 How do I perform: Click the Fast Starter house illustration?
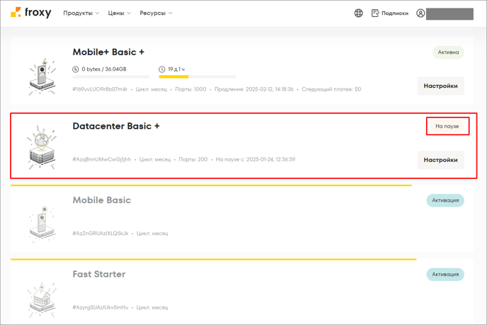pos(42,300)
